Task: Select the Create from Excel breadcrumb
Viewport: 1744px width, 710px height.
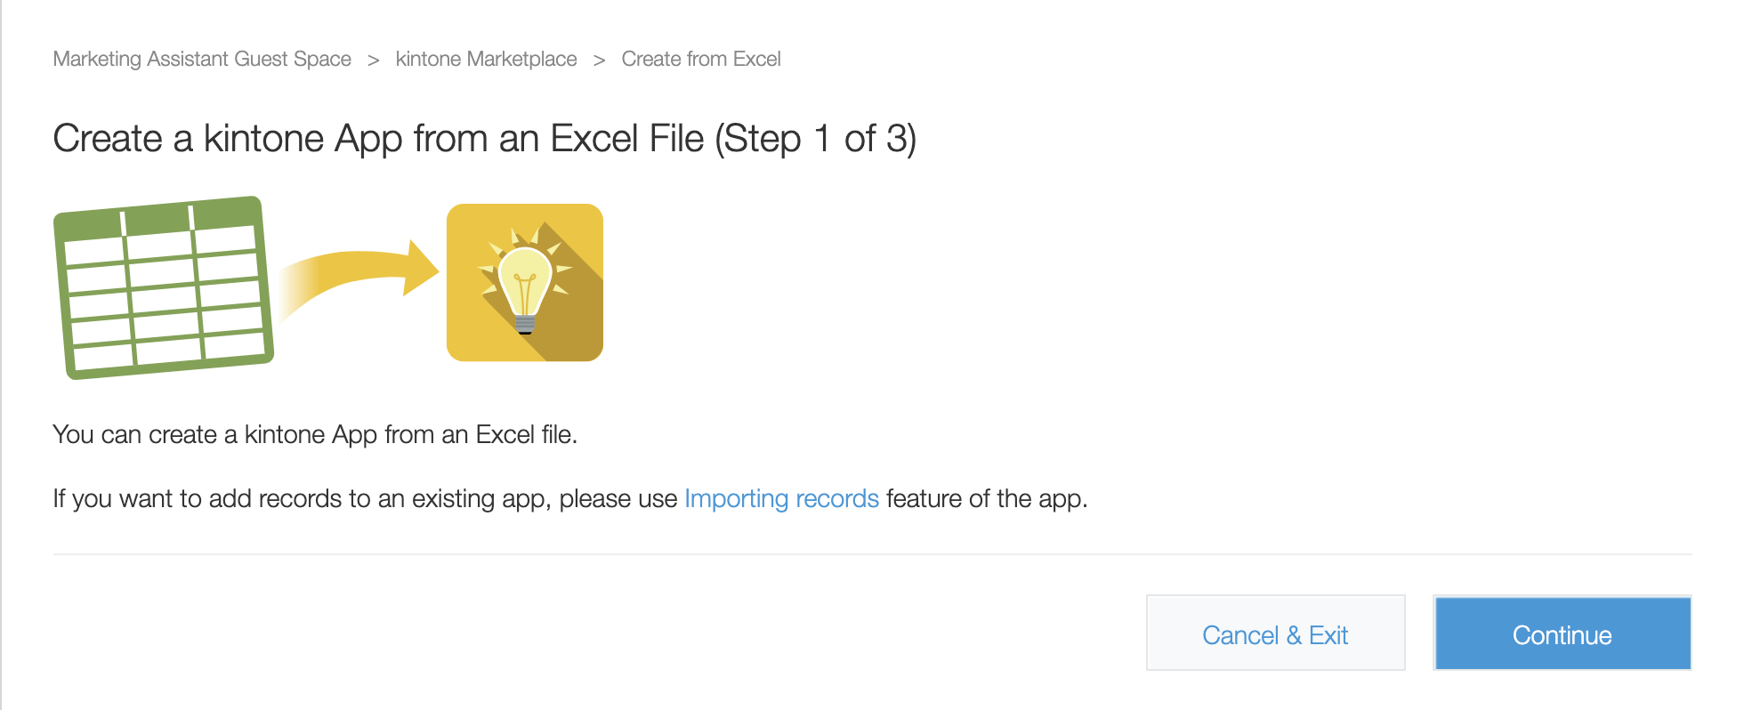Action: (x=701, y=59)
